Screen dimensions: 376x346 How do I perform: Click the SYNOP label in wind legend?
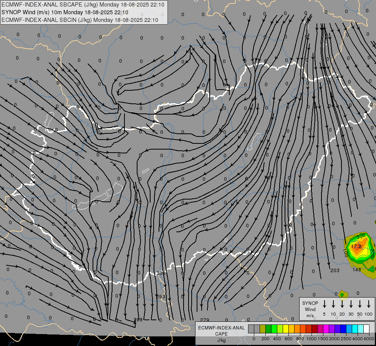coord(310,303)
